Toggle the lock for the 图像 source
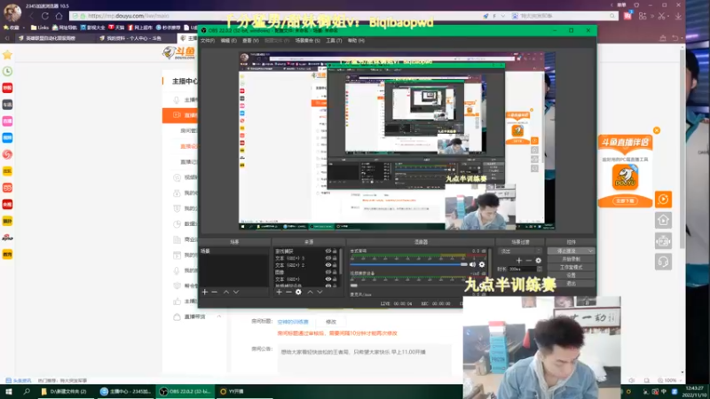Screen dimensions: 710x399 click(x=335, y=272)
